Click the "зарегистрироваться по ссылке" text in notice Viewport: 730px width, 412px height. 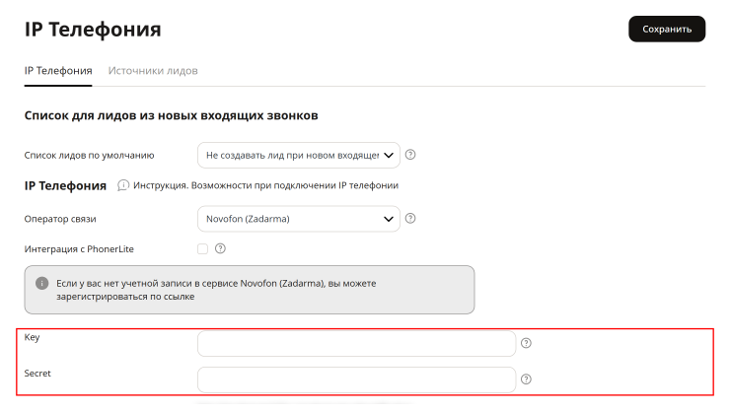click(x=125, y=297)
